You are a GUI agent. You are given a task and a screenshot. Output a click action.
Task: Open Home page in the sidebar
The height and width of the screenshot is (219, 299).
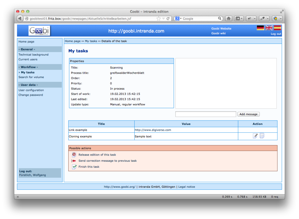(x=26, y=42)
